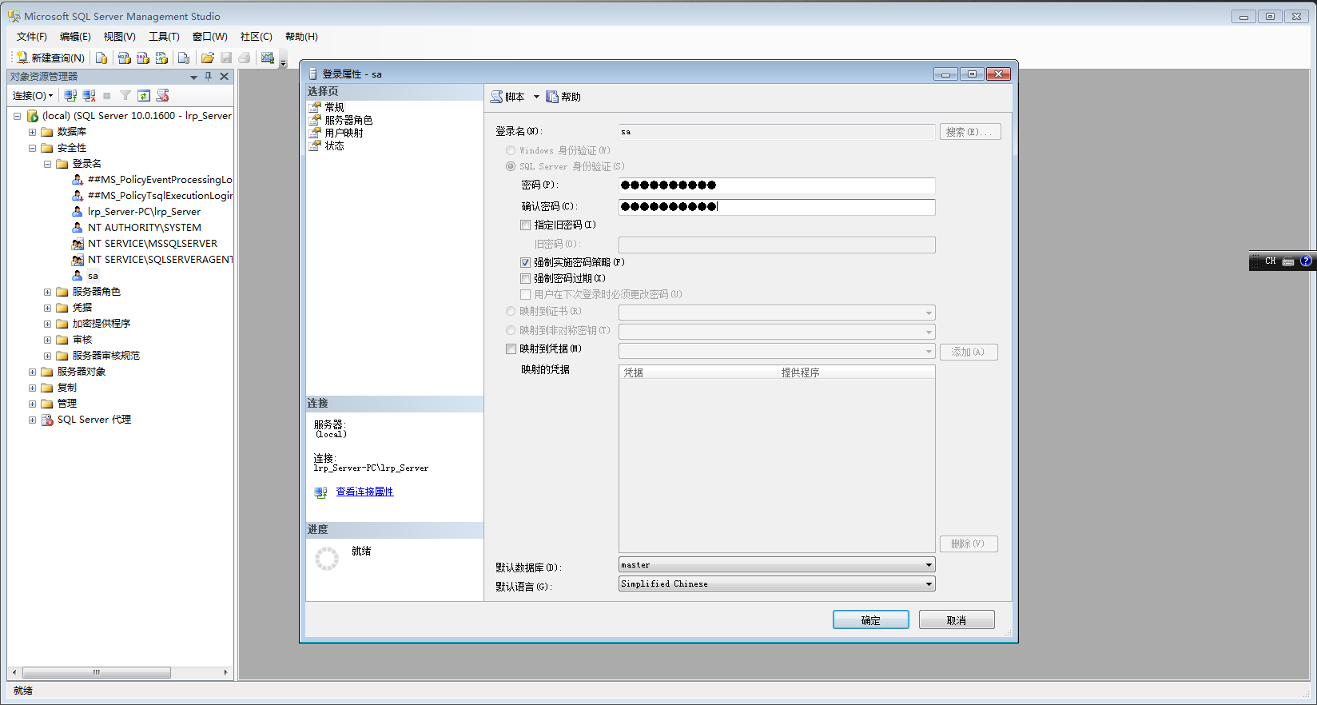The height and width of the screenshot is (705, 1317).
Task: Collapse the 登录名 tree node
Action: click(47, 164)
